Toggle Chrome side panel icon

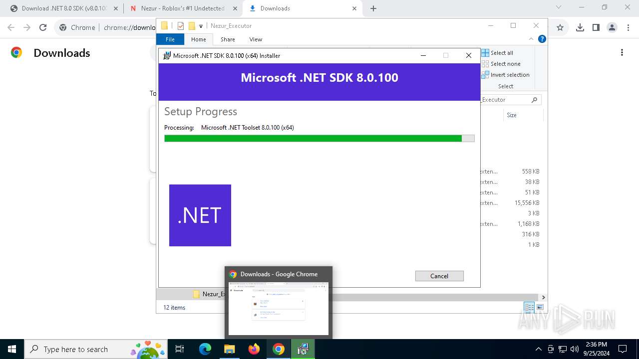click(596, 28)
